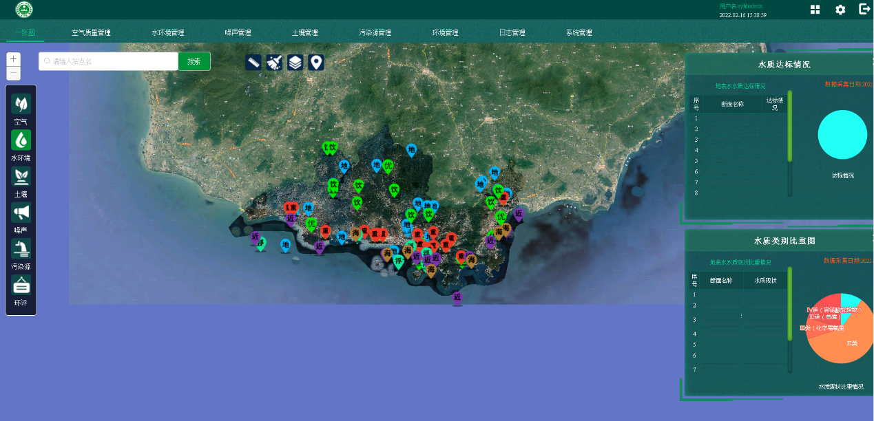The height and width of the screenshot is (421, 874).
Task: Select the 土壤 (soil) sidebar icon
Action: pyautogui.click(x=21, y=176)
